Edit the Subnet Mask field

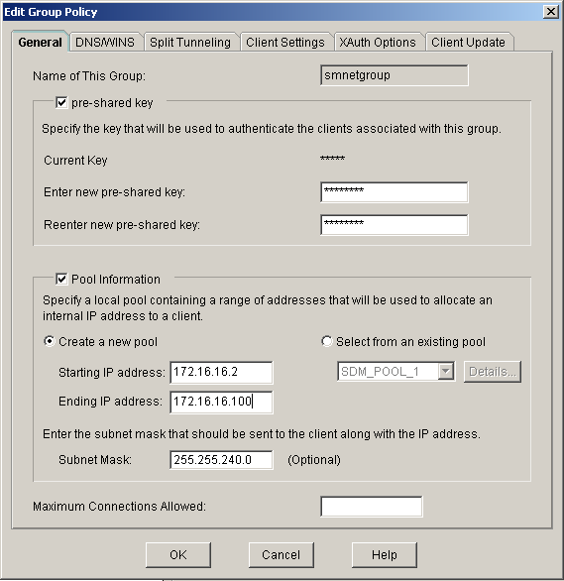pos(221,460)
